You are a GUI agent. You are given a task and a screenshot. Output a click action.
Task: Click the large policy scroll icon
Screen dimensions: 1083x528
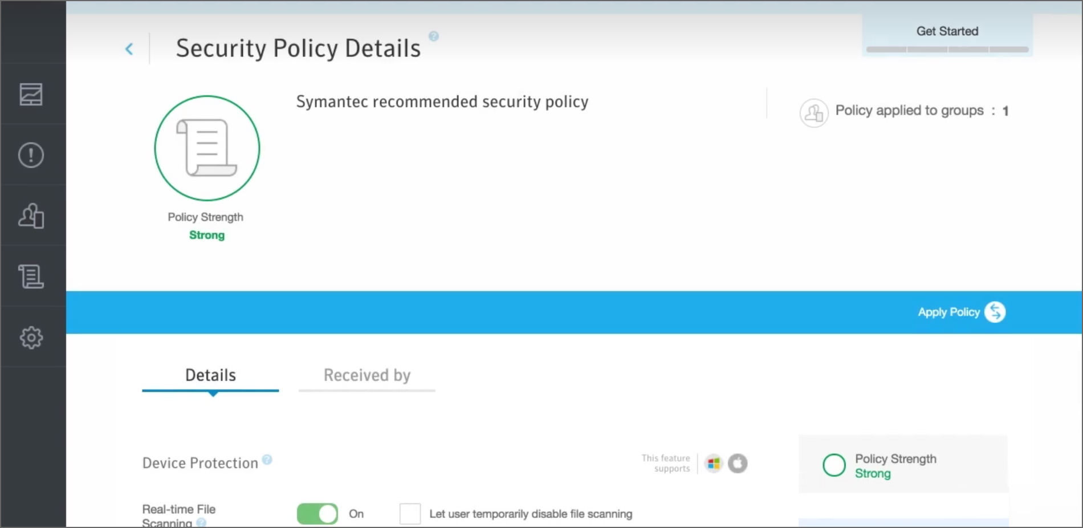pyautogui.click(x=207, y=148)
